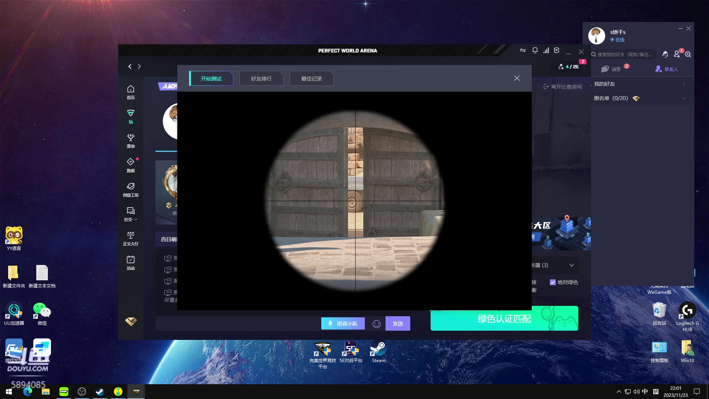Click the network signal bars icon

(546, 50)
